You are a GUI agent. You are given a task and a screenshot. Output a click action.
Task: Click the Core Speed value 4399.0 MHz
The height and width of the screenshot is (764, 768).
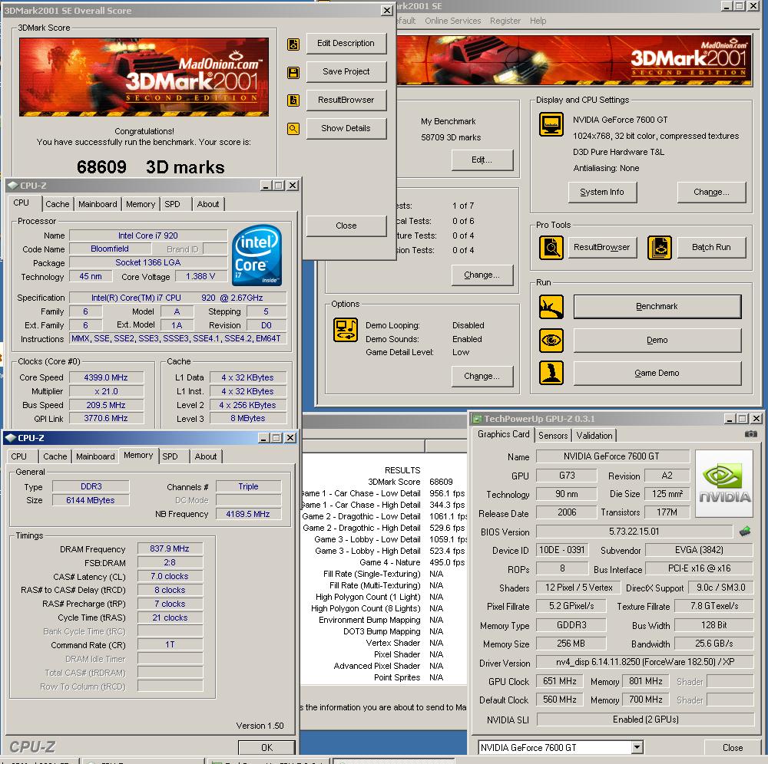pos(106,377)
